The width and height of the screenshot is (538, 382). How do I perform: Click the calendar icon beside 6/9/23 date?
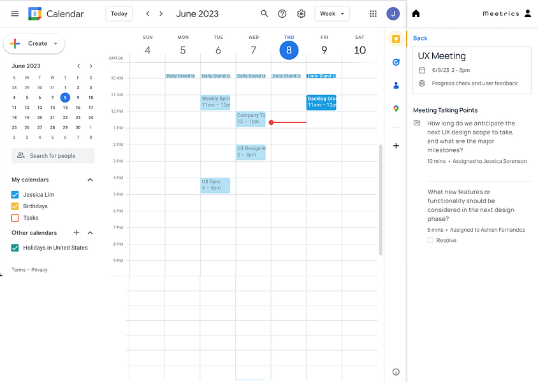(x=422, y=70)
